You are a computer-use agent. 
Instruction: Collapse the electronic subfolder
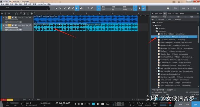tap(155, 31)
